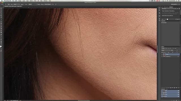
Task: Select the Hand tool
Action: coord(1,42)
